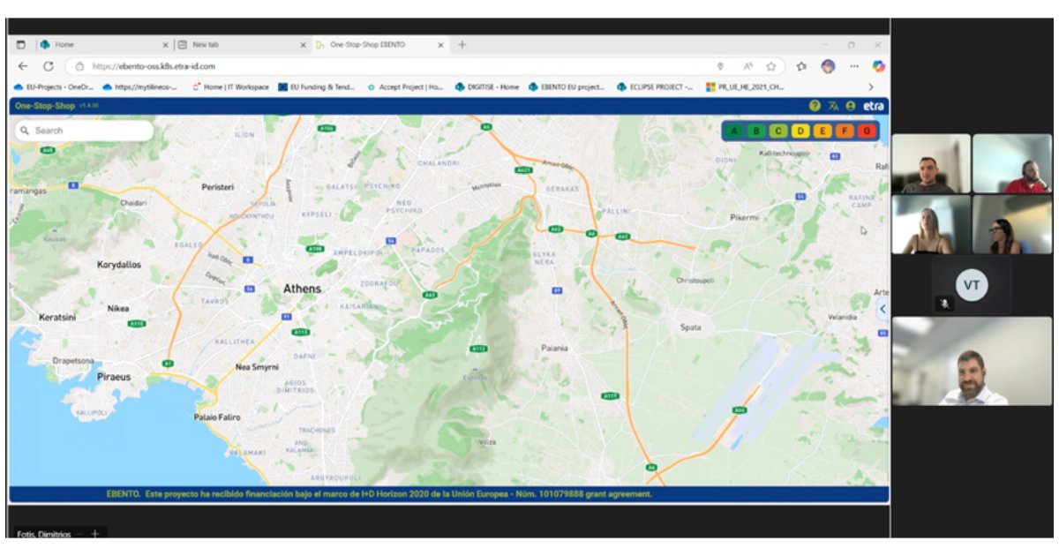
Task: Open the user profile icon
Action: pyautogui.click(x=851, y=105)
